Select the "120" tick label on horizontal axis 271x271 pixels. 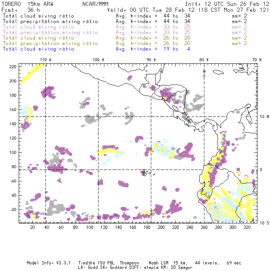click(104, 227)
